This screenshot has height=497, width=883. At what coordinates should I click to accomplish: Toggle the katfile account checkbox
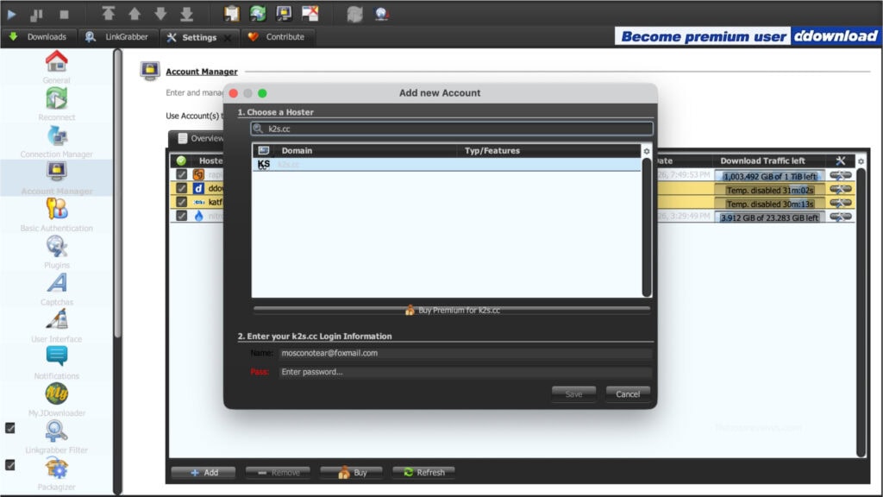(x=181, y=202)
